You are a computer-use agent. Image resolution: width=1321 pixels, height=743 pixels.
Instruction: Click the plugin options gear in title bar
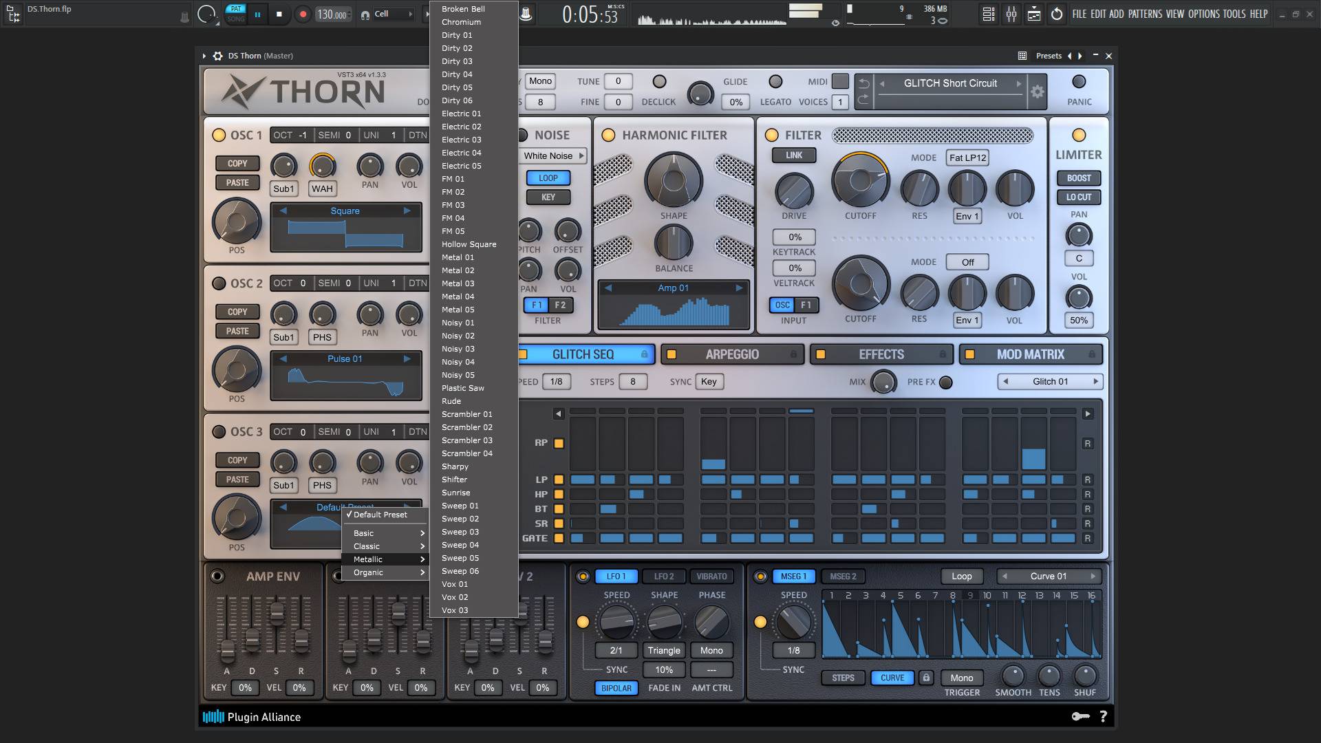[217, 56]
